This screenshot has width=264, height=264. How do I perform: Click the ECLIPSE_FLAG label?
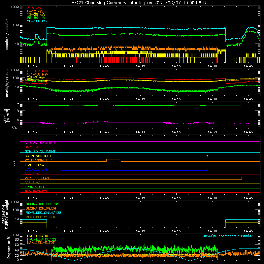click(36, 169)
